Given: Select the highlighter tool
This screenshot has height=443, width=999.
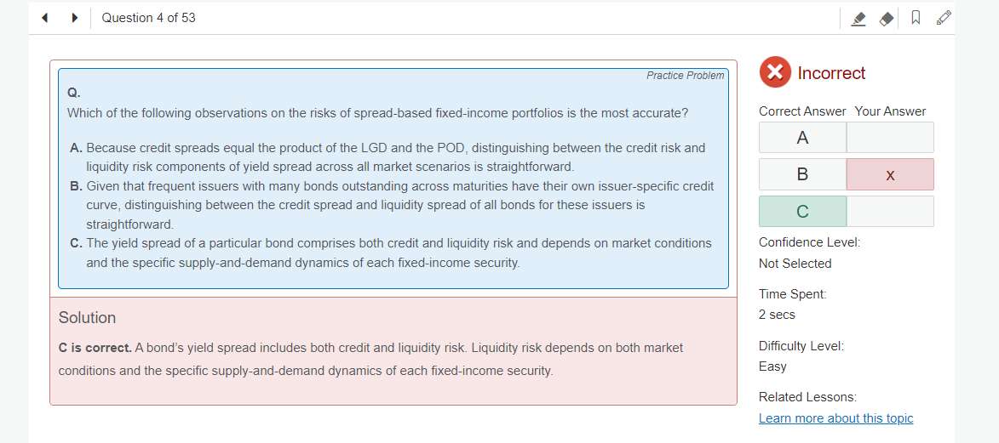Looking at the screenshot, I should click(x=859, y=18).
